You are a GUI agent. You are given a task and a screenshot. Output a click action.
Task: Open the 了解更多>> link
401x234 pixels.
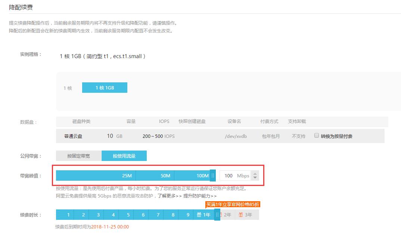tap(169, 196)
